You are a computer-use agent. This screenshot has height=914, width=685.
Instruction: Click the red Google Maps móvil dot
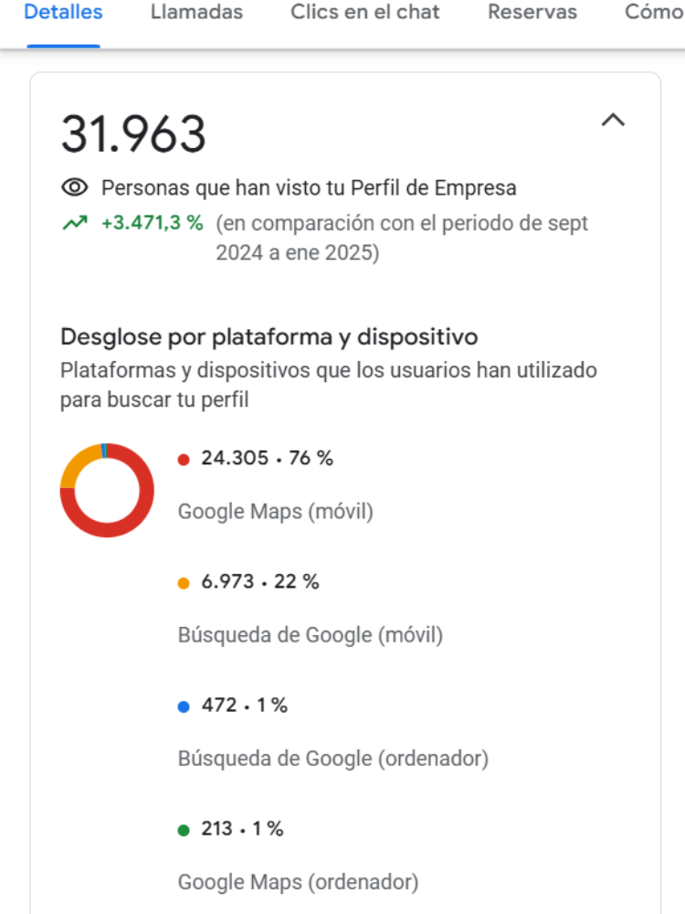(184, 459)
